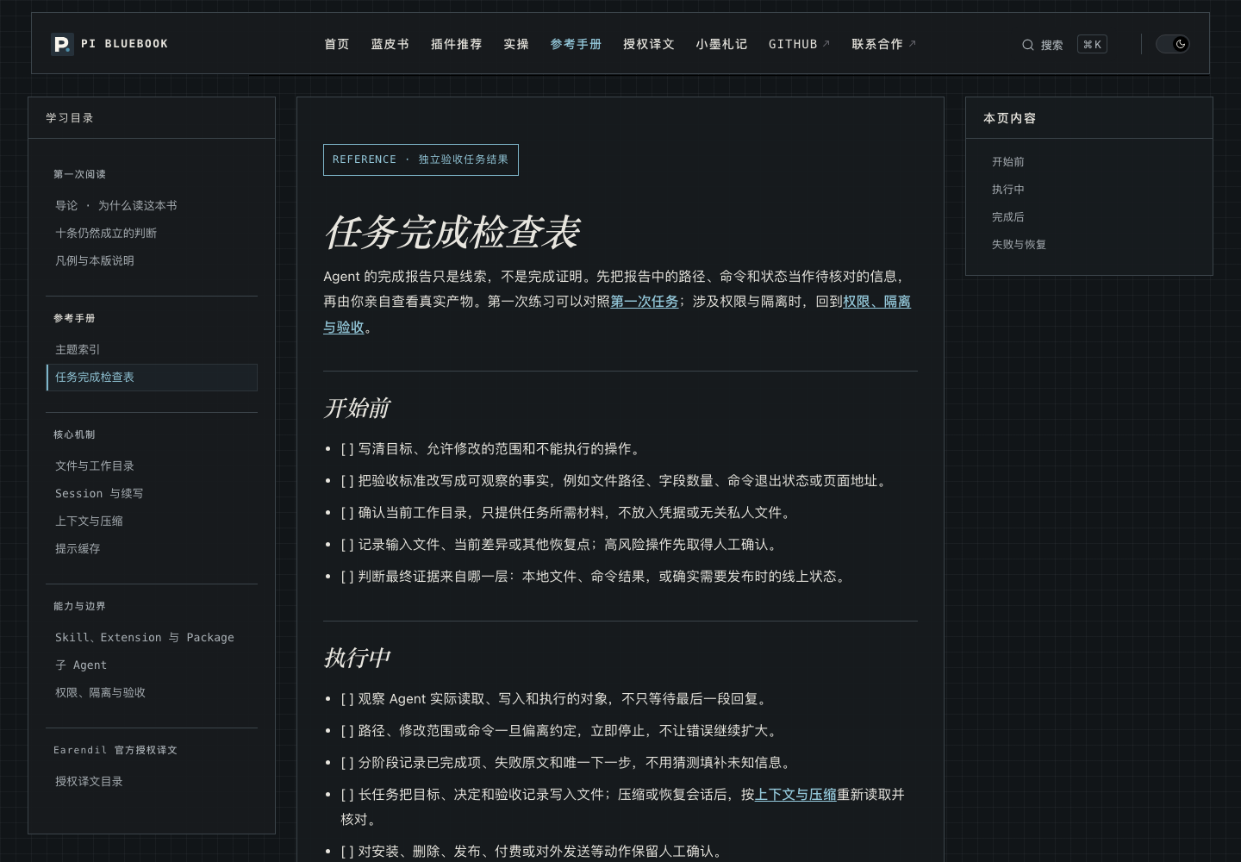Click checklist item 记录输入文件、当前差异
1241x862 pixels.
click(x=561, y=544)
